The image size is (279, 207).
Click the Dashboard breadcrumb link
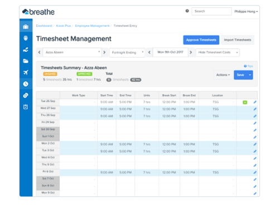coord(44,26)
